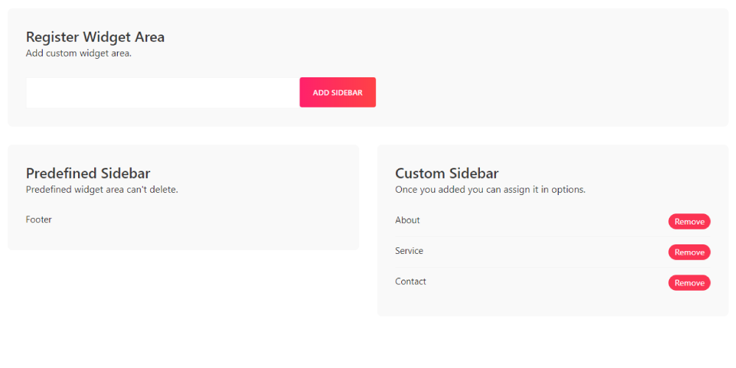Click the Register Widget Area heading
The height and width of the screenshot is (368, 736).
(x=95, y=37)
